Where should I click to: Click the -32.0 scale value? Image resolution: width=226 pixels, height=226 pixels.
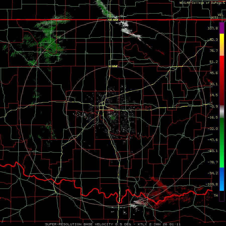click(213, 129)
